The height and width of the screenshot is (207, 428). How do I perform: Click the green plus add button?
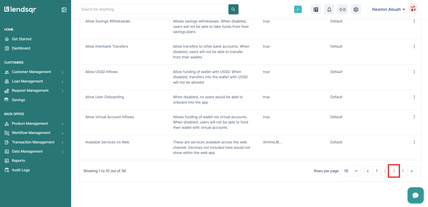(298, 10)
